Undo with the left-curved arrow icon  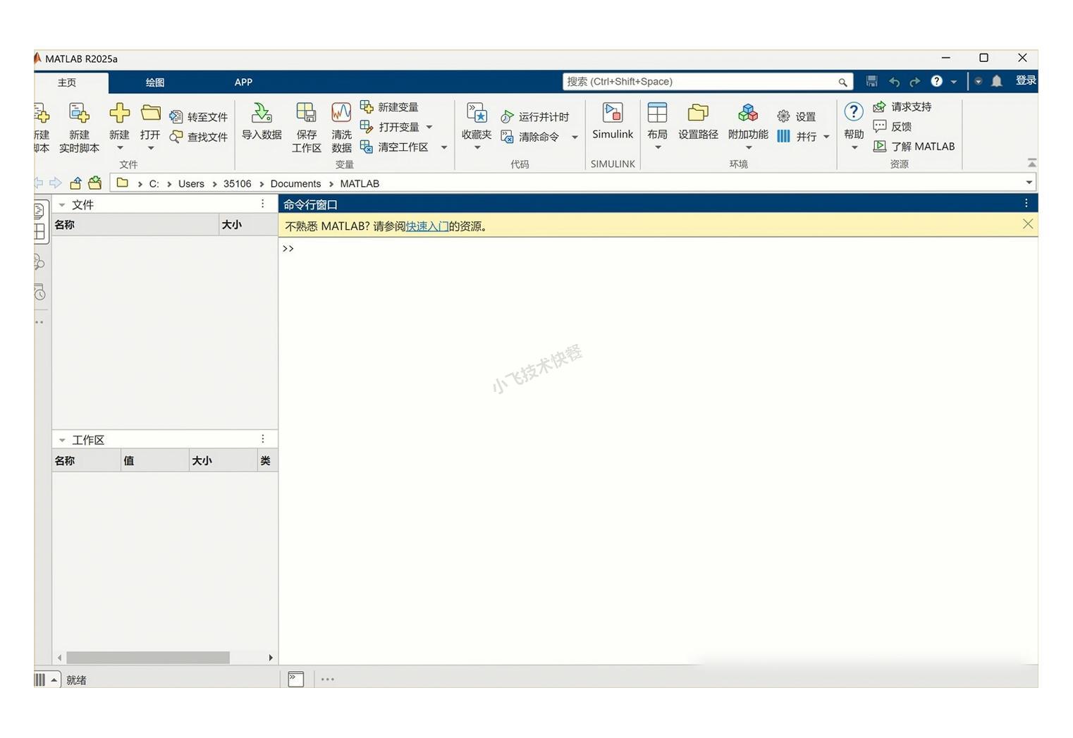coord(894,82)
